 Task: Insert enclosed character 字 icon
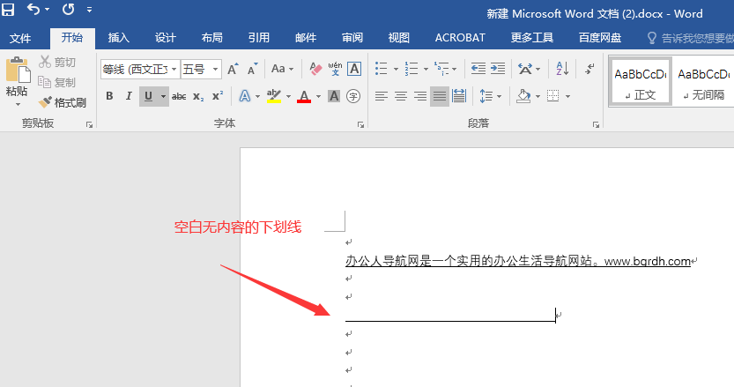coord(353,96)
